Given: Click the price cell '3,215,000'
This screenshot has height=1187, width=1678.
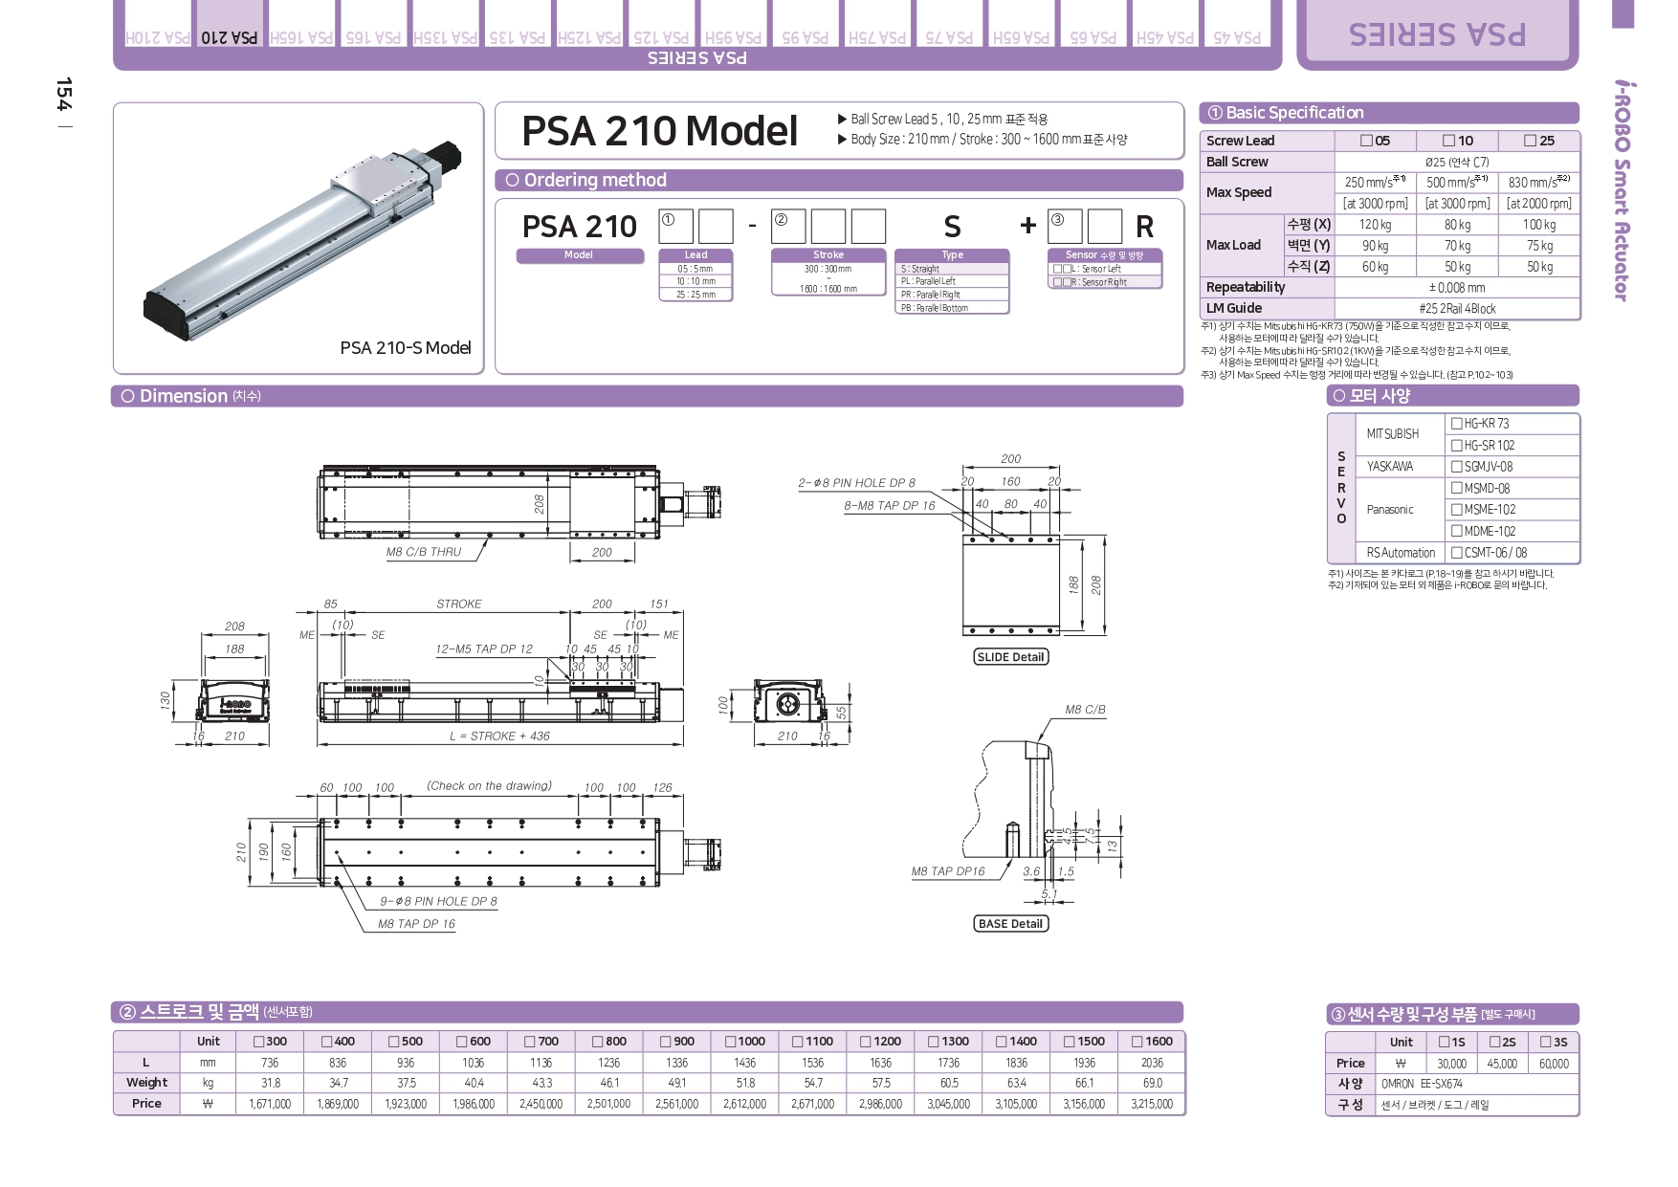Looking at the screenshot, I should pyautogui.click(x=1152, y=1104).
